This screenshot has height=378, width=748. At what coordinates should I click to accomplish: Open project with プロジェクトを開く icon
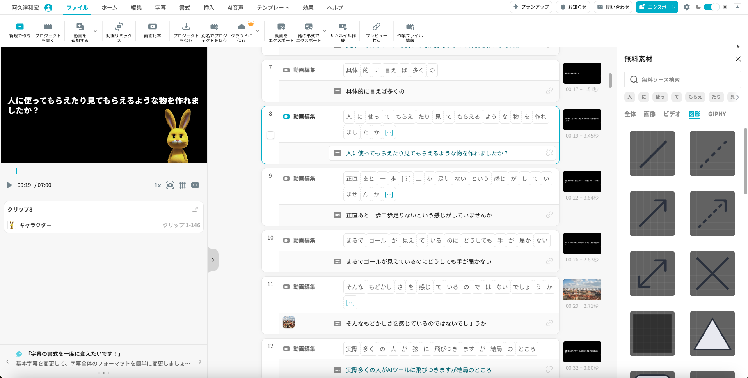48,26
